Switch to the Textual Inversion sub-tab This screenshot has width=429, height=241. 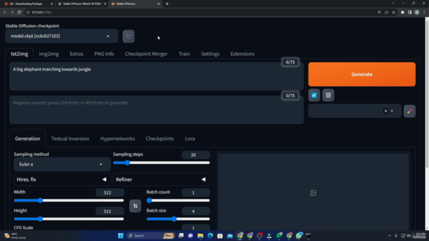click(70, 139)
